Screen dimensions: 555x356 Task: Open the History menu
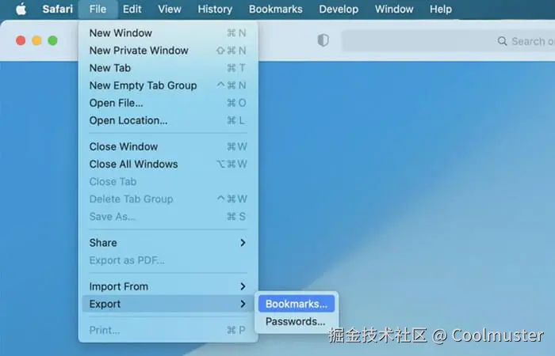click(215, 9)
